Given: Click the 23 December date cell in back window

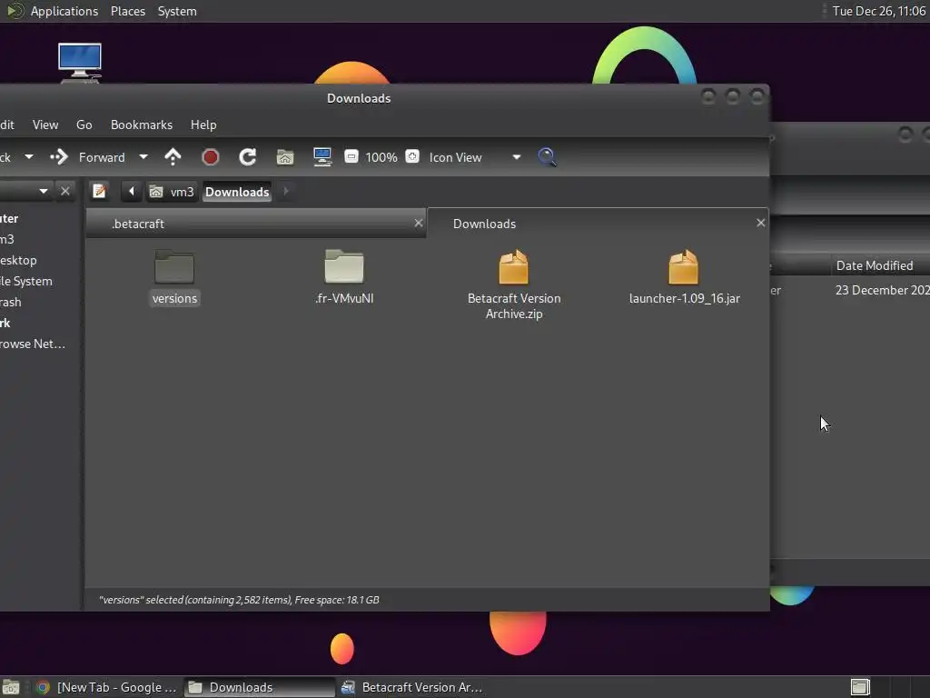Looking at the screenshot, I should tap(883, 290).
